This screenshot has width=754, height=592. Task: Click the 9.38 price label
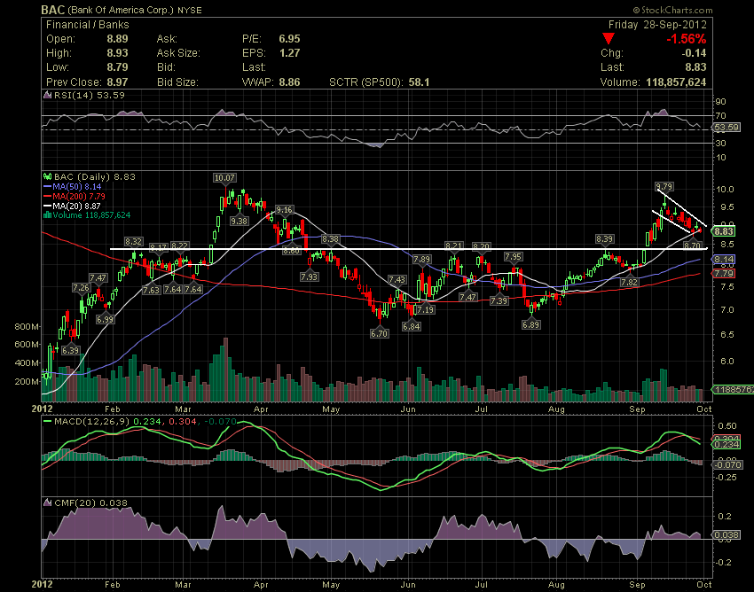pos(239,221)
